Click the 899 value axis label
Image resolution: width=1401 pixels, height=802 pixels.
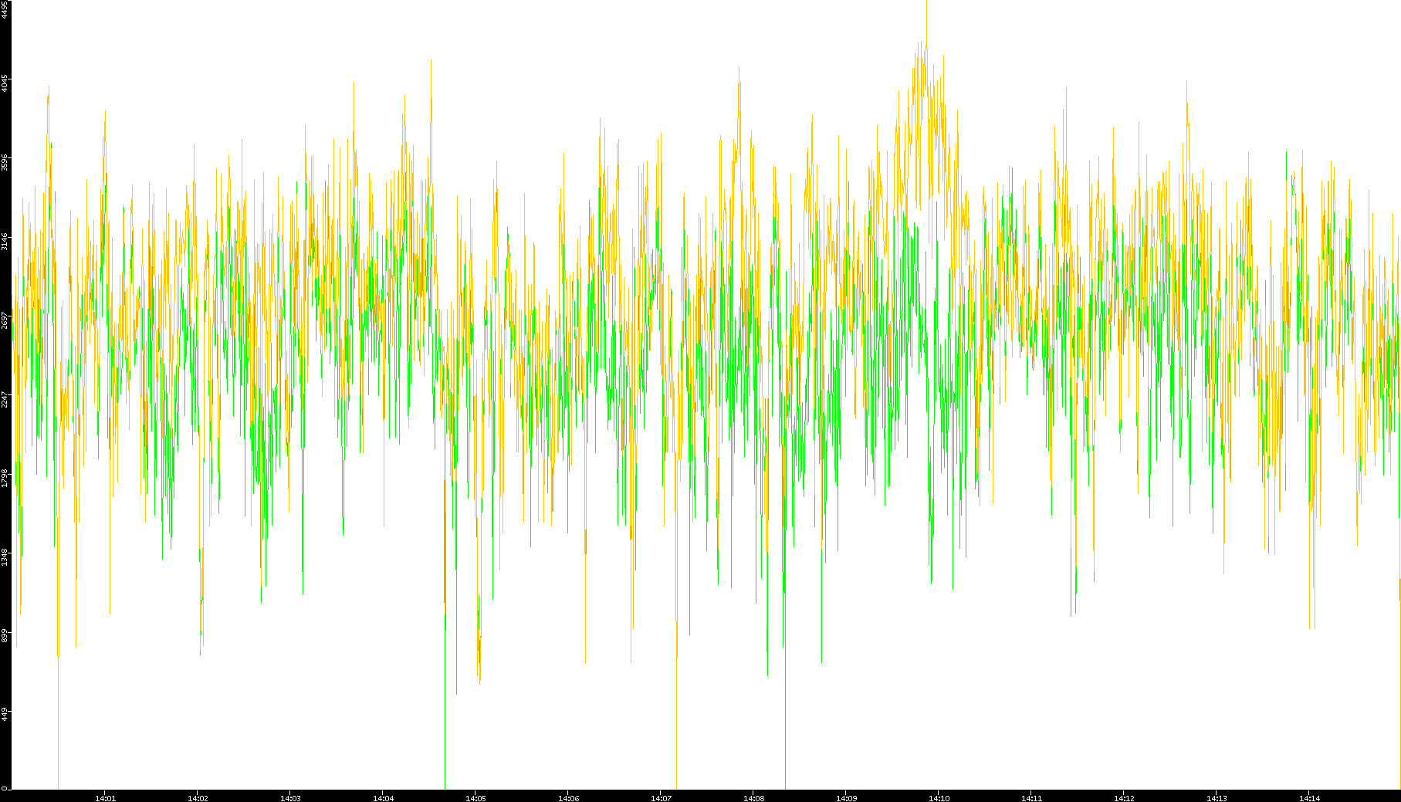(5, 635)
